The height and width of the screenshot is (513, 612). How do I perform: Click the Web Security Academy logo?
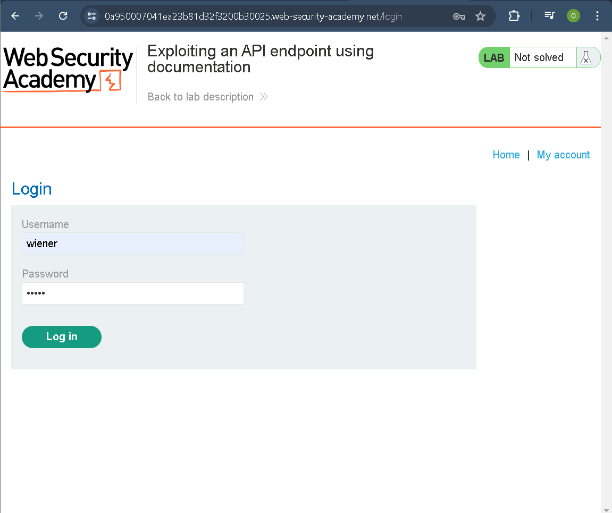pos(68,70)
